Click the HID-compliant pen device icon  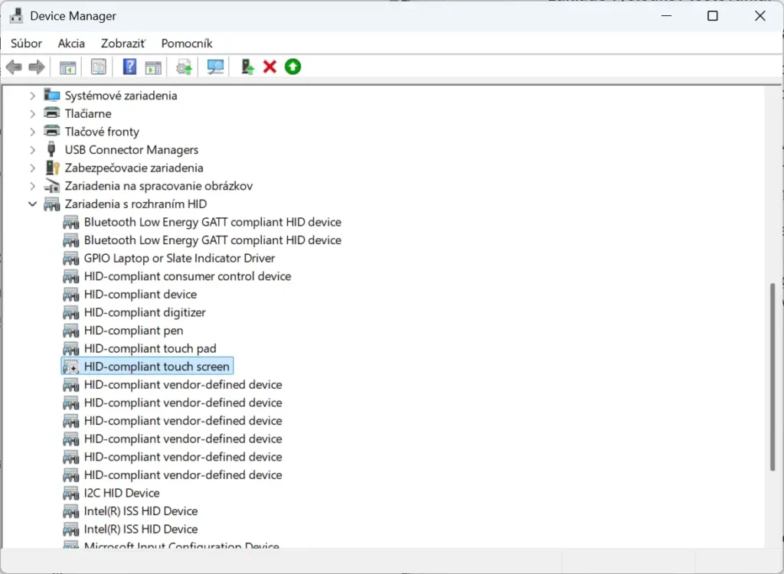click(x=71, y=331)
